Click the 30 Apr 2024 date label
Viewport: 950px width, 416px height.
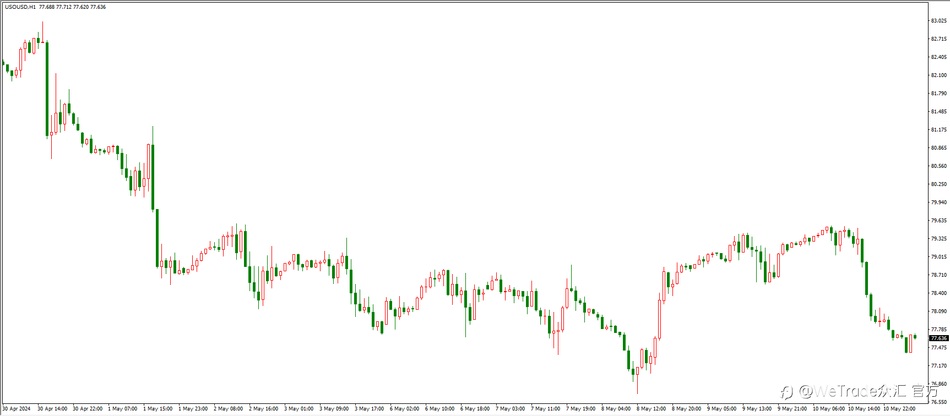tap(17, 409)
